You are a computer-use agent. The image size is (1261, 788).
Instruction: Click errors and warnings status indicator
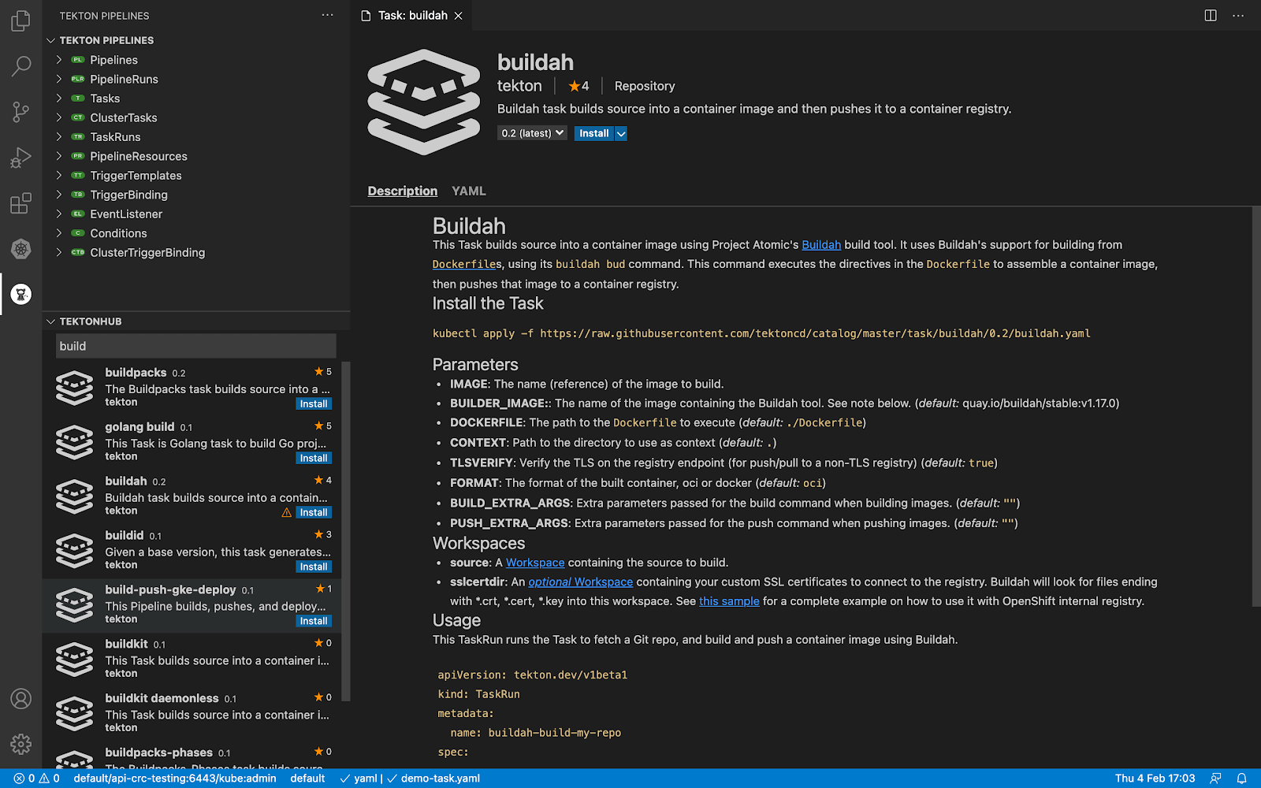point(36,779)
